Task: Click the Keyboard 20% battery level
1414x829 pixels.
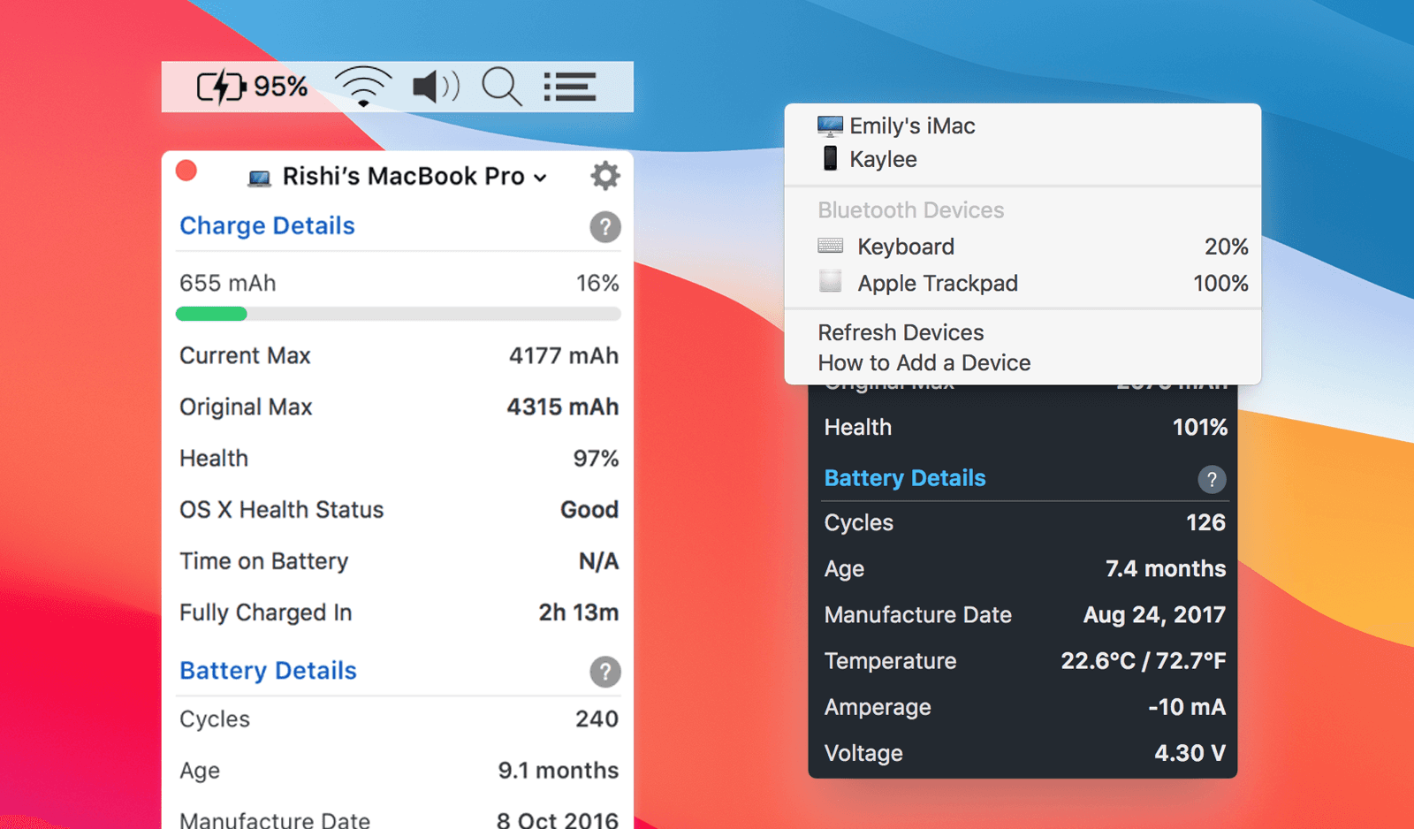Action: coord(1227,247)
